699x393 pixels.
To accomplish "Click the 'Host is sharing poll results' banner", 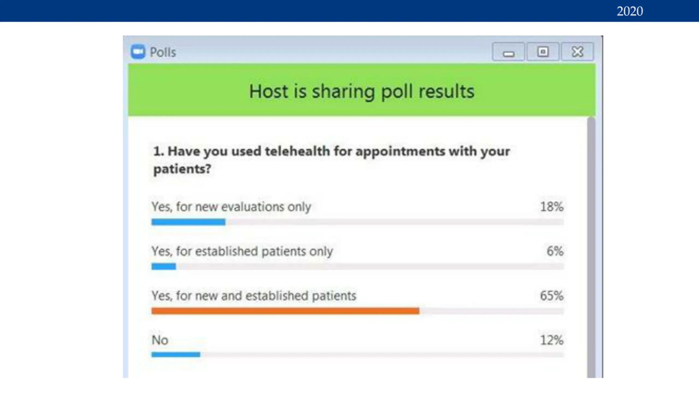I will click(362, 90).
